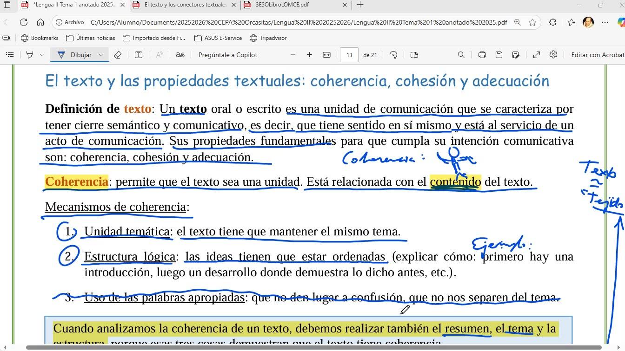Open the table of contents panel
The height and width of the screenshot is (351, 625).
coord(9,55)
